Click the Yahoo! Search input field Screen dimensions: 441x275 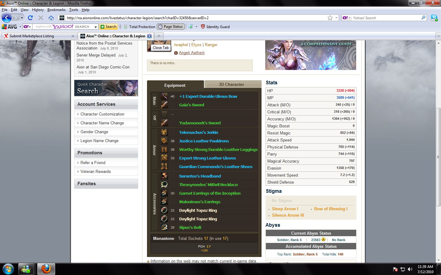[x=386, y=18]
